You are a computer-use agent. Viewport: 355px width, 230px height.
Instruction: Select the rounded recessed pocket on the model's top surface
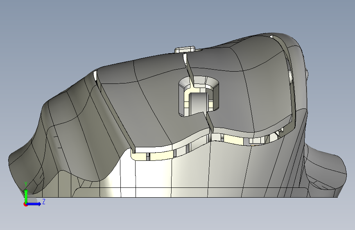pyautogui.click(x=199, y=96)
